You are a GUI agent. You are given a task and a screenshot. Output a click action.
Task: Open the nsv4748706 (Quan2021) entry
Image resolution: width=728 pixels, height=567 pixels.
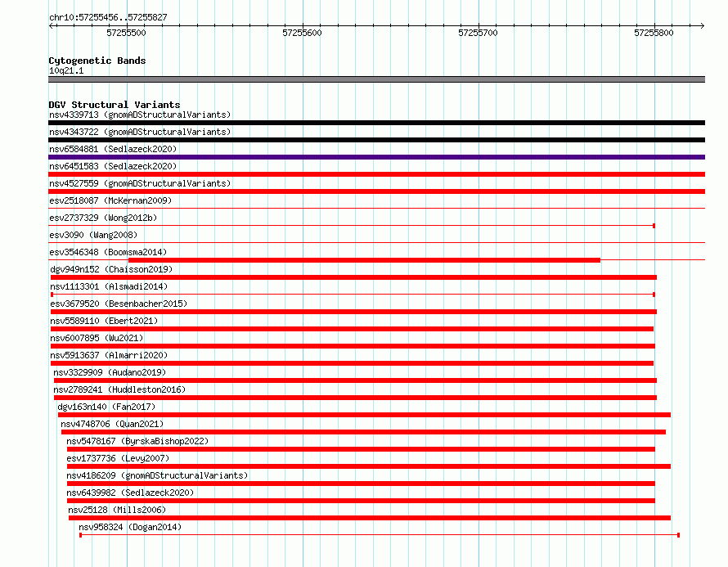click(x=112, y=424)
